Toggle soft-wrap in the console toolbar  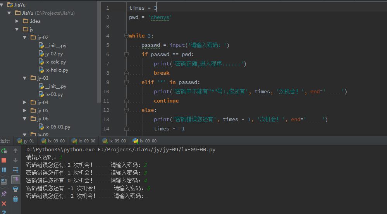coord(15,169)
